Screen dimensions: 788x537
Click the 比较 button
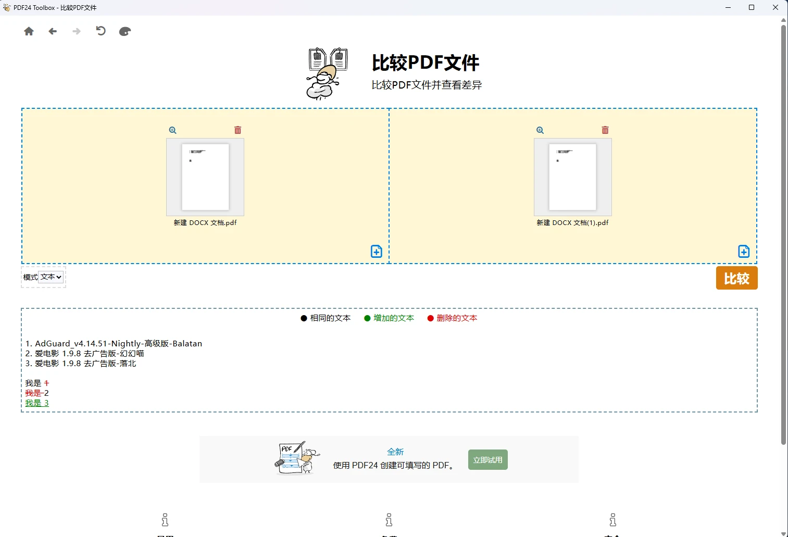[736, 278]
